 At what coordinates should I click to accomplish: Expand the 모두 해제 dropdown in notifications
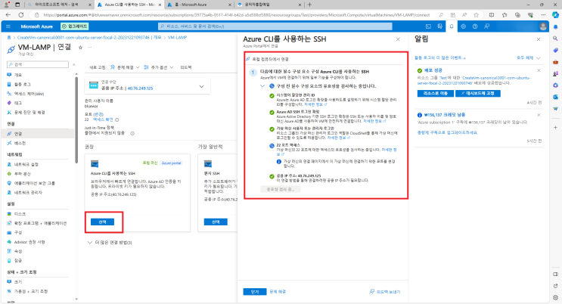click(x=528, y=57)
